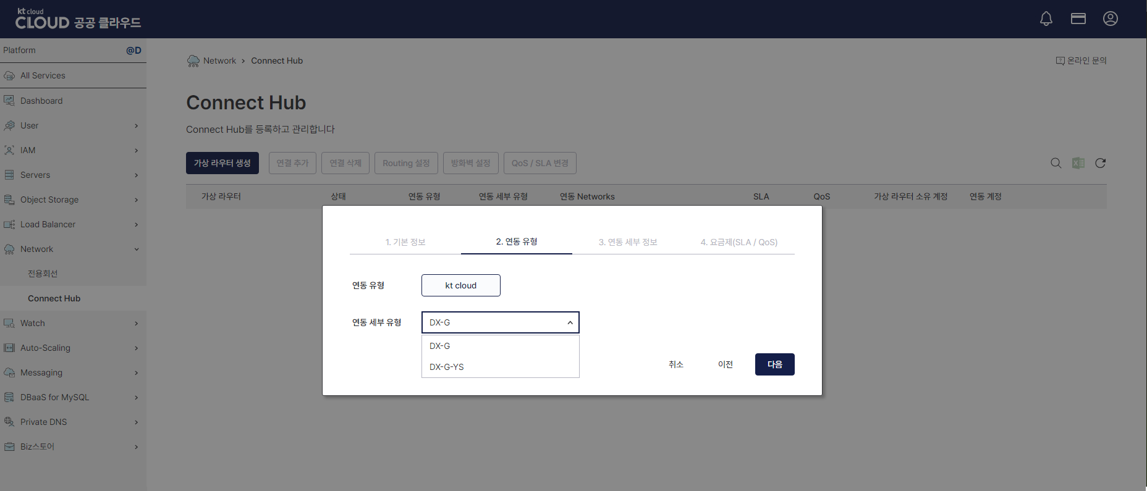Choose DX-G-YS from the dropdown list

501,367
